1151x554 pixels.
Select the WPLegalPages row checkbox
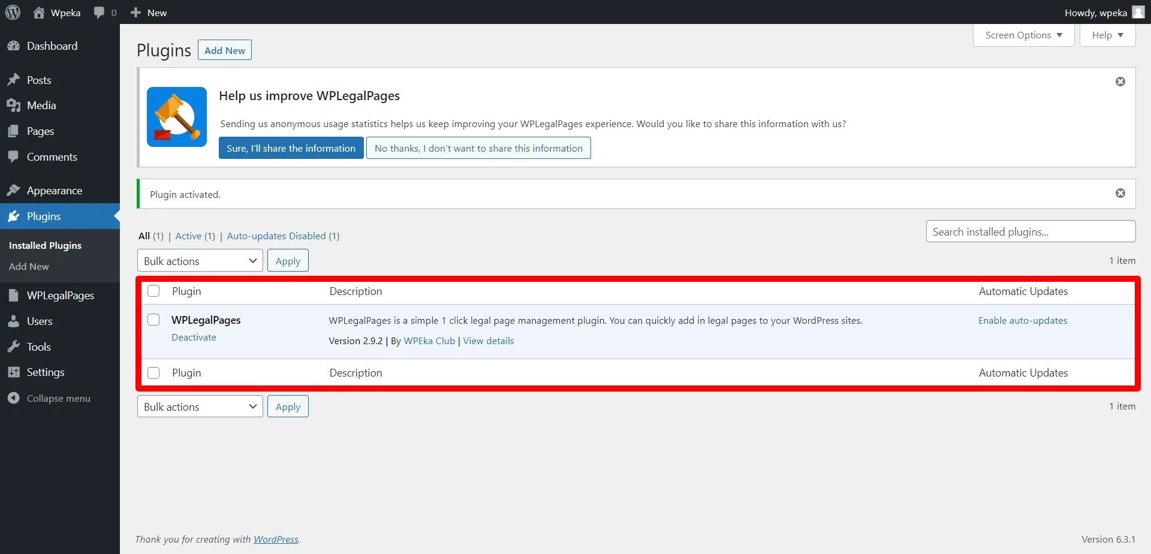coord(153,320)
